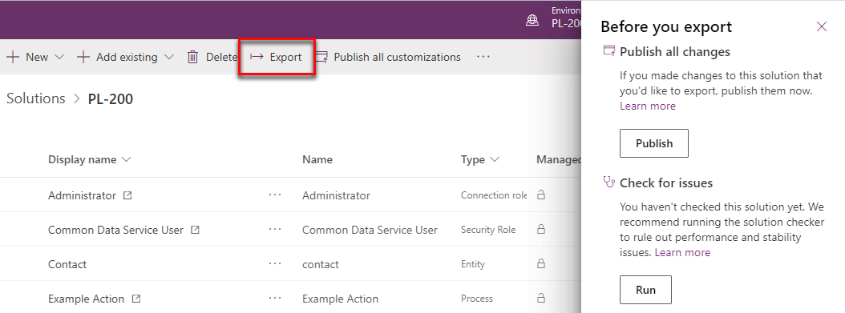
Task: Click Publish all customizations
Action: [x=387, y=57]
